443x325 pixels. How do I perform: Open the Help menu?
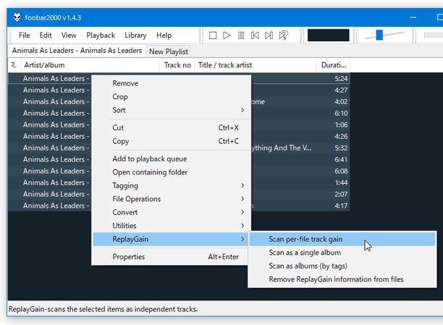tap(164, 35)
